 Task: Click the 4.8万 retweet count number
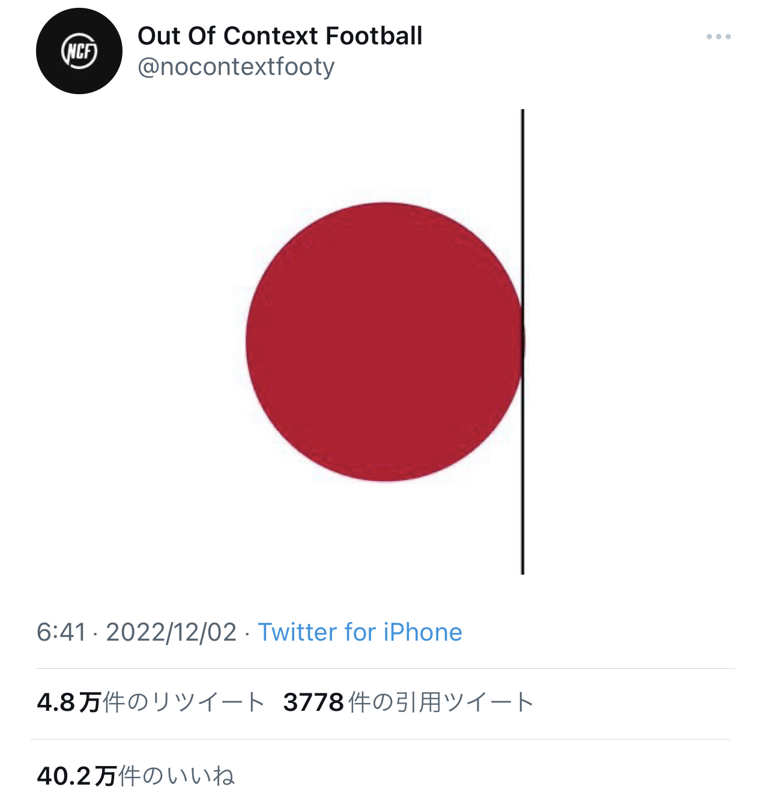pyautogui.click(x=68, y=702)
